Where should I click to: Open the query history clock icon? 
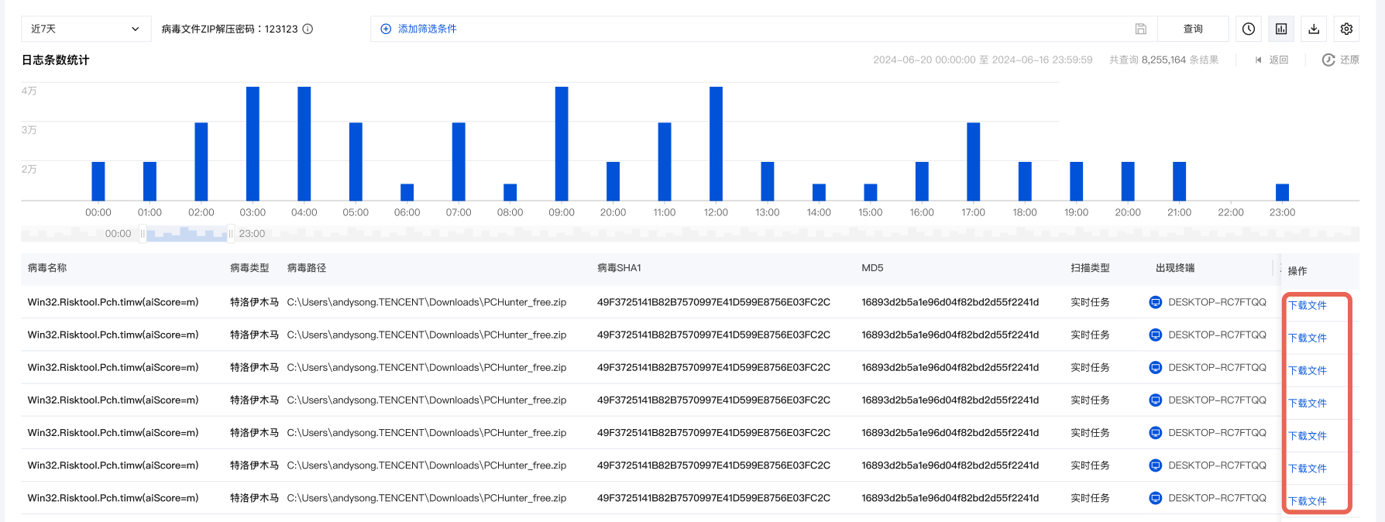point(1248,29)
